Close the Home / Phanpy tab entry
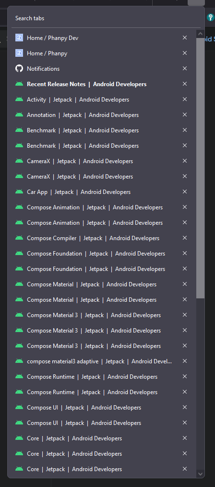215x487 pixels. [185, 53]
